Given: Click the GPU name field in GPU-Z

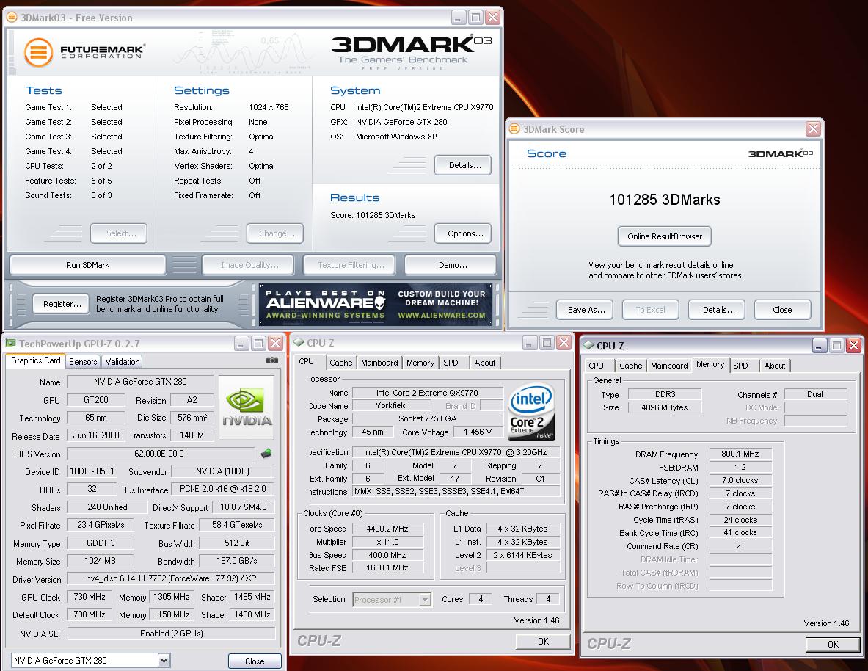Looking at the screenshot, I should click(140, 381).
